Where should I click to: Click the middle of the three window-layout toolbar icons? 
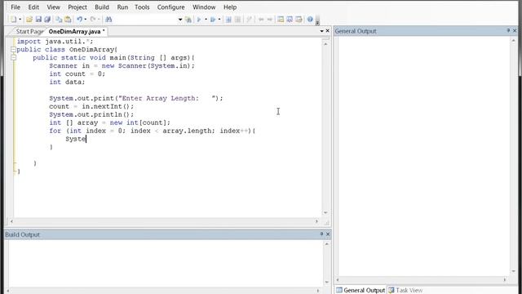pos(290,20)
